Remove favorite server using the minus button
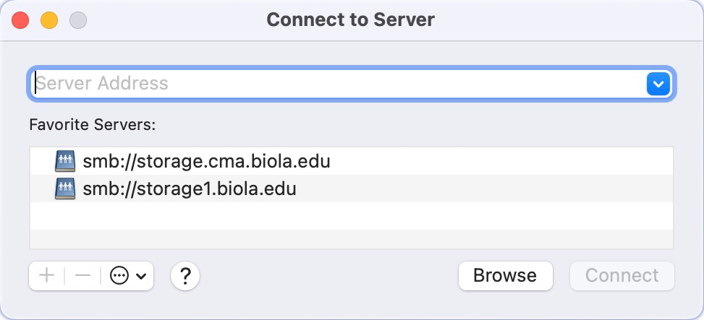The width and height of the screenshot is (704, 320). click(82, 276)
